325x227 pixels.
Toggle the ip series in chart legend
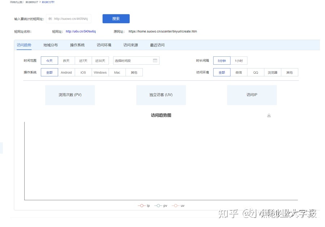click(x=144, y=206)
